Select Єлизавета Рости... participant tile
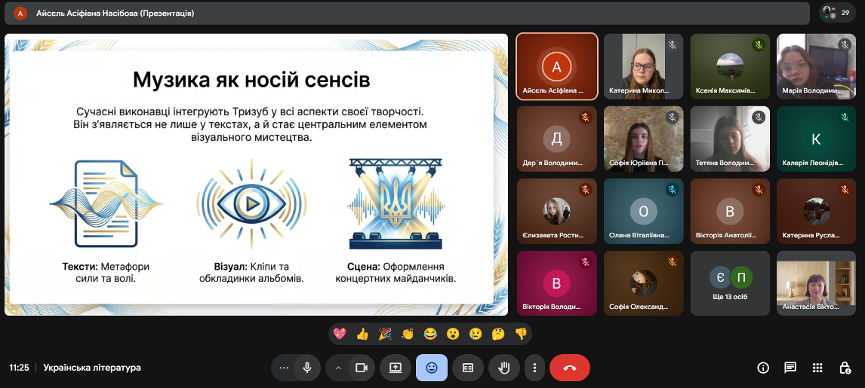The height and width of the screenshot is (388, 865). click(x=556, y=211)
